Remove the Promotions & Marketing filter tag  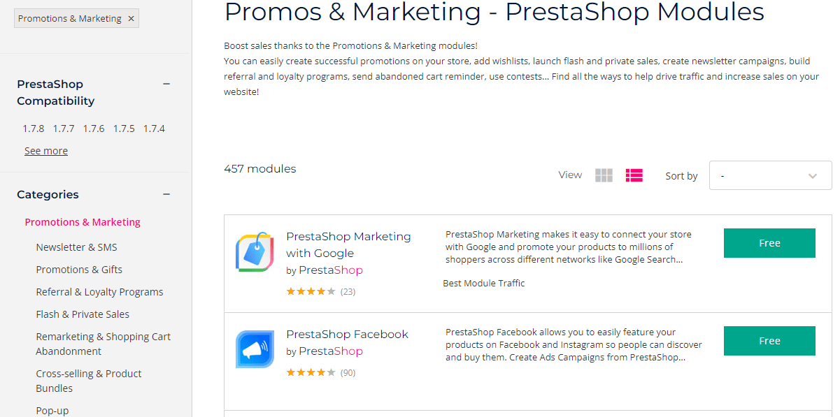131,19
